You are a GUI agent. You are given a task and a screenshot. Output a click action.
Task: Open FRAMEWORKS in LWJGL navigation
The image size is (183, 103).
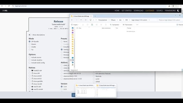coord(170,11)
